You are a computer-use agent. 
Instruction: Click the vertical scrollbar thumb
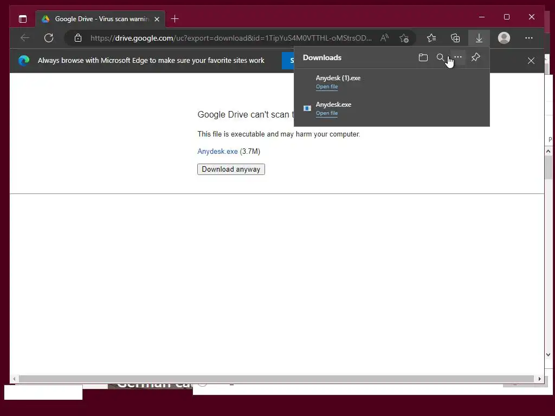pyautogui.click(x=548, y=167)
